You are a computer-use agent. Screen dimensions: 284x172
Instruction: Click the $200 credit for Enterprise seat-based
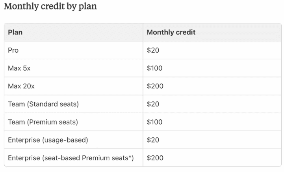(x=155, y=158)
